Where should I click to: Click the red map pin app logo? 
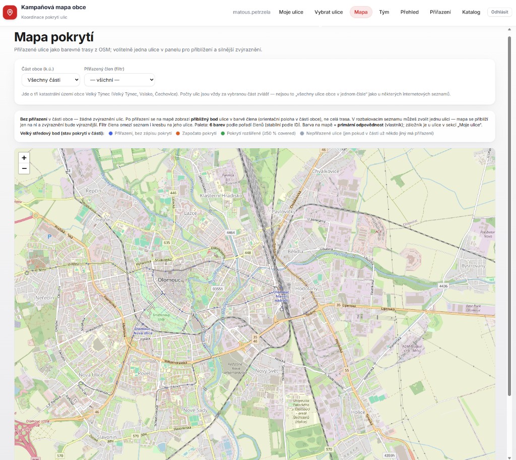coord(10,12)
